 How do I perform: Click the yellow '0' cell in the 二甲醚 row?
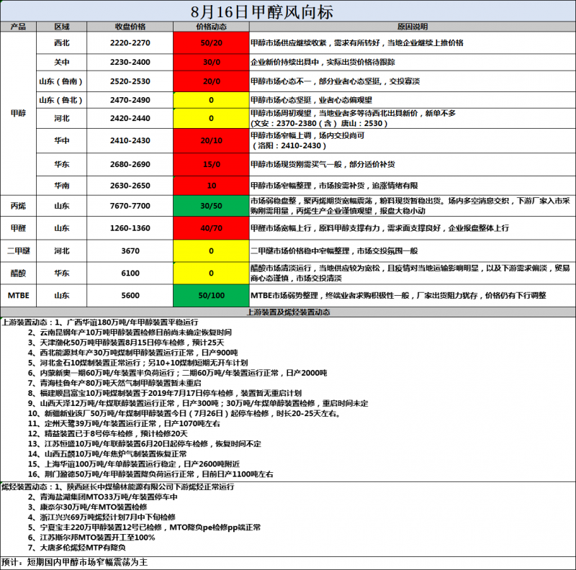[x=211, y=251]
